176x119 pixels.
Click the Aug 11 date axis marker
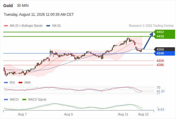(x=123, y=114)
